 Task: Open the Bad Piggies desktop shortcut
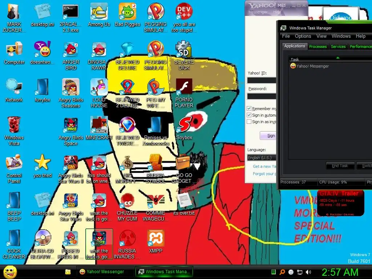[128, 15]
